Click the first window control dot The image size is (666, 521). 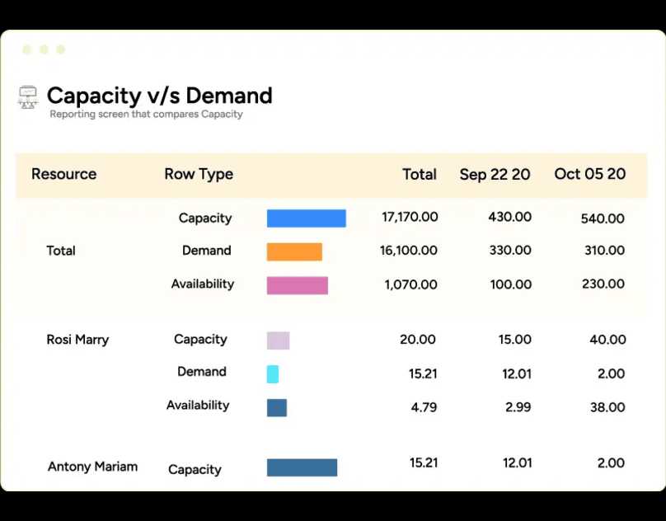[27, 49]
